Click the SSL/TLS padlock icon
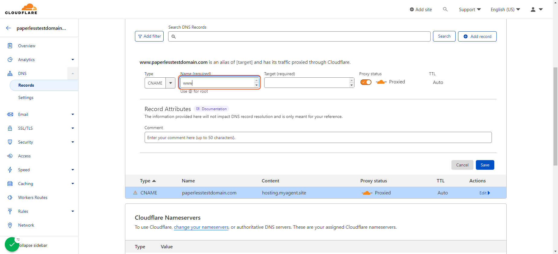 [x=10, y=128]
